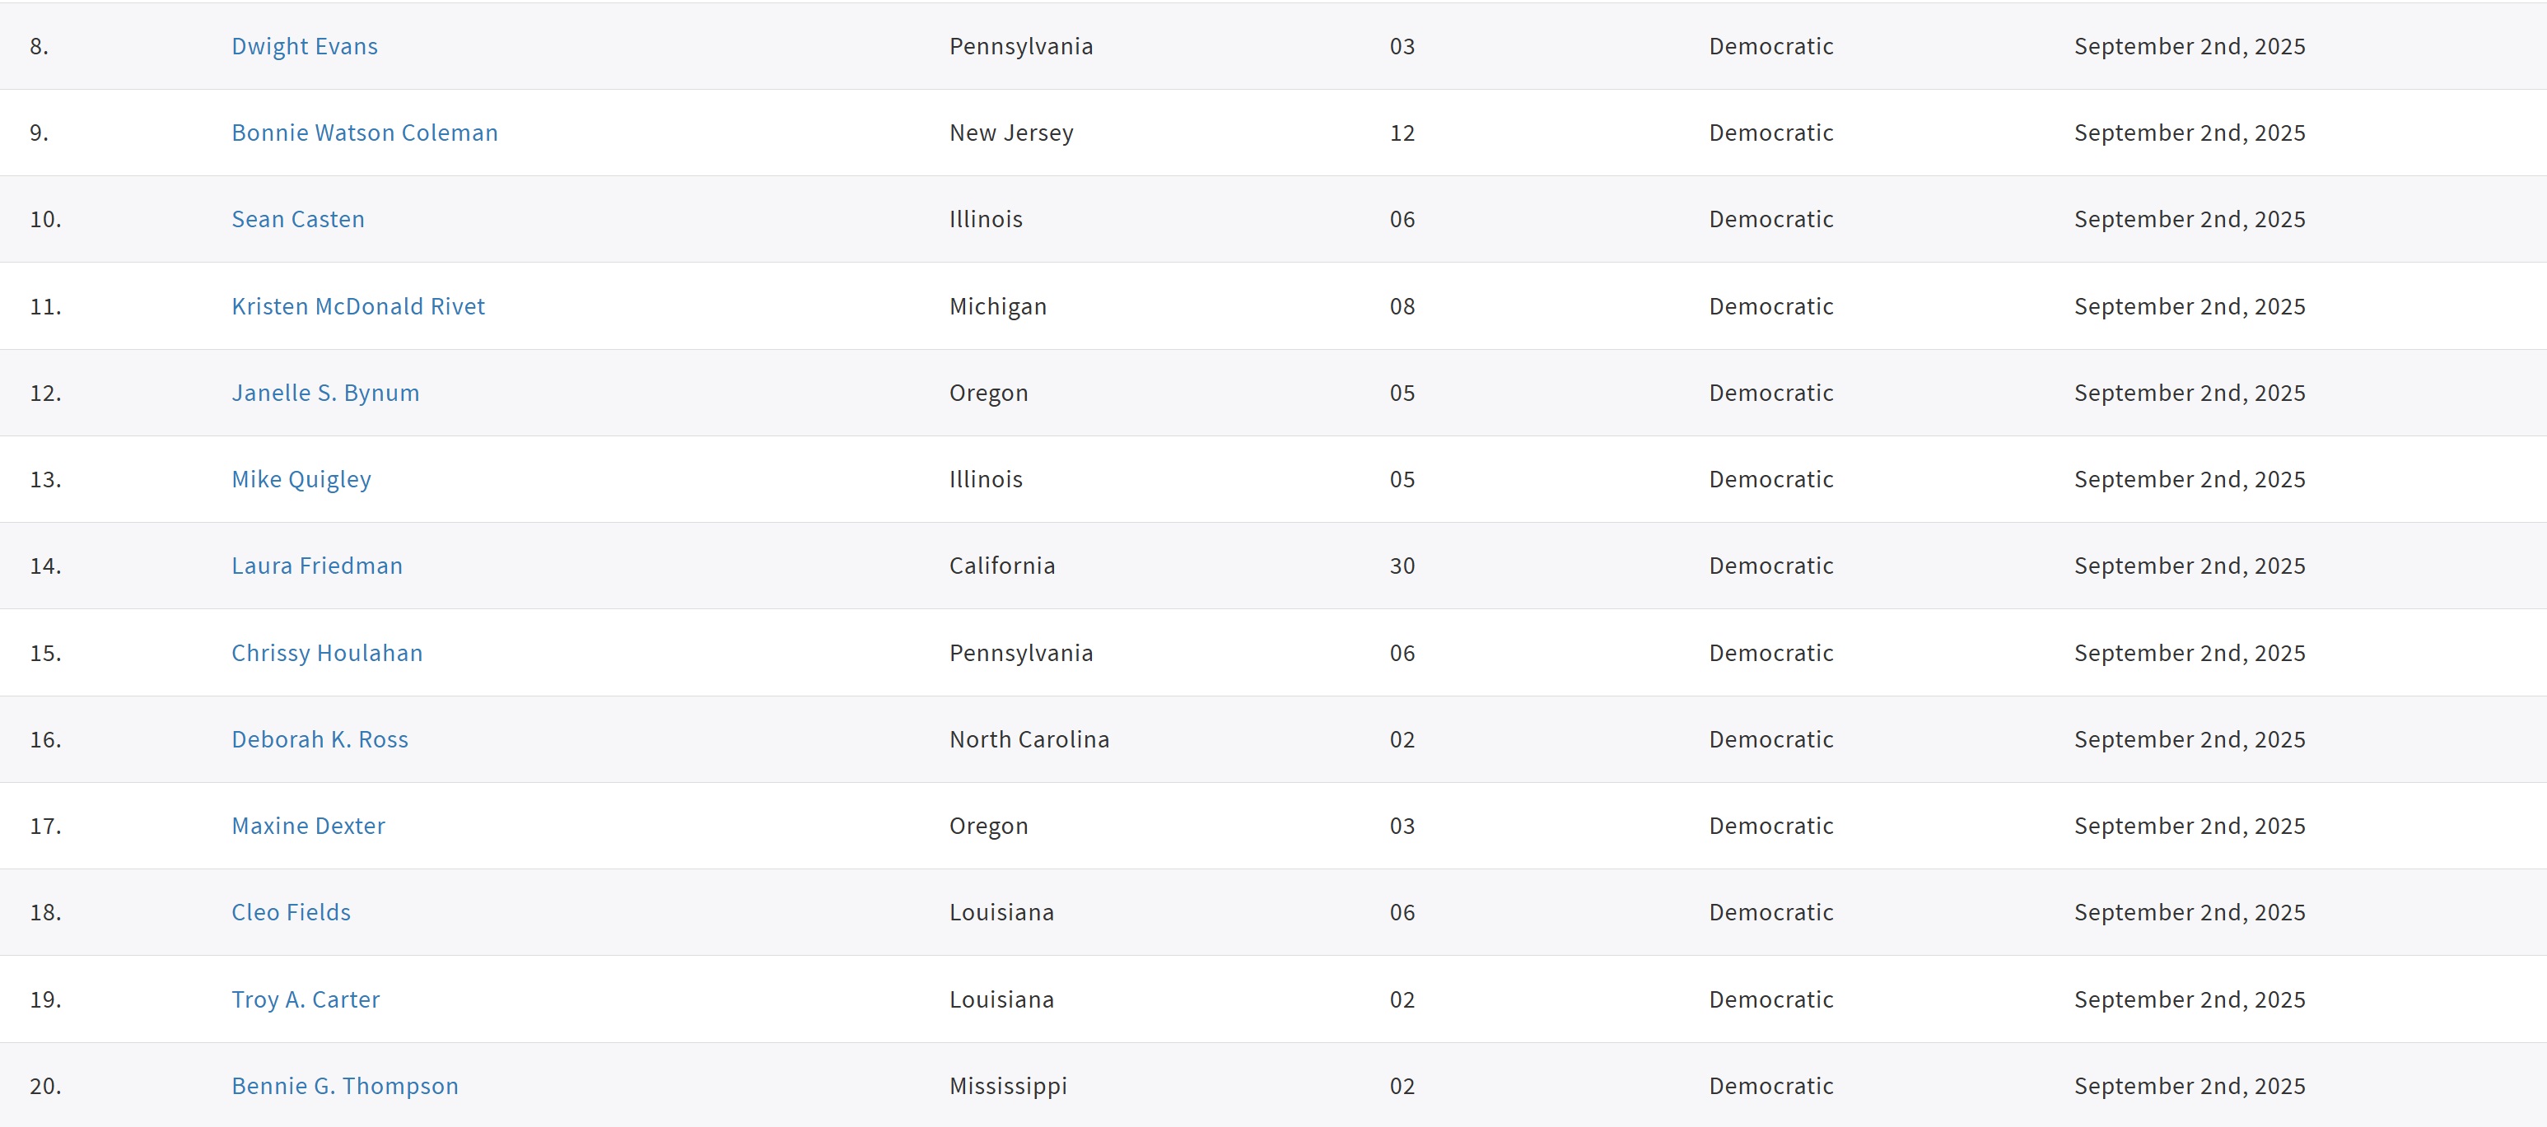Open Laura Friedman link
2547x1127 pixels.
tap(317, 566)
